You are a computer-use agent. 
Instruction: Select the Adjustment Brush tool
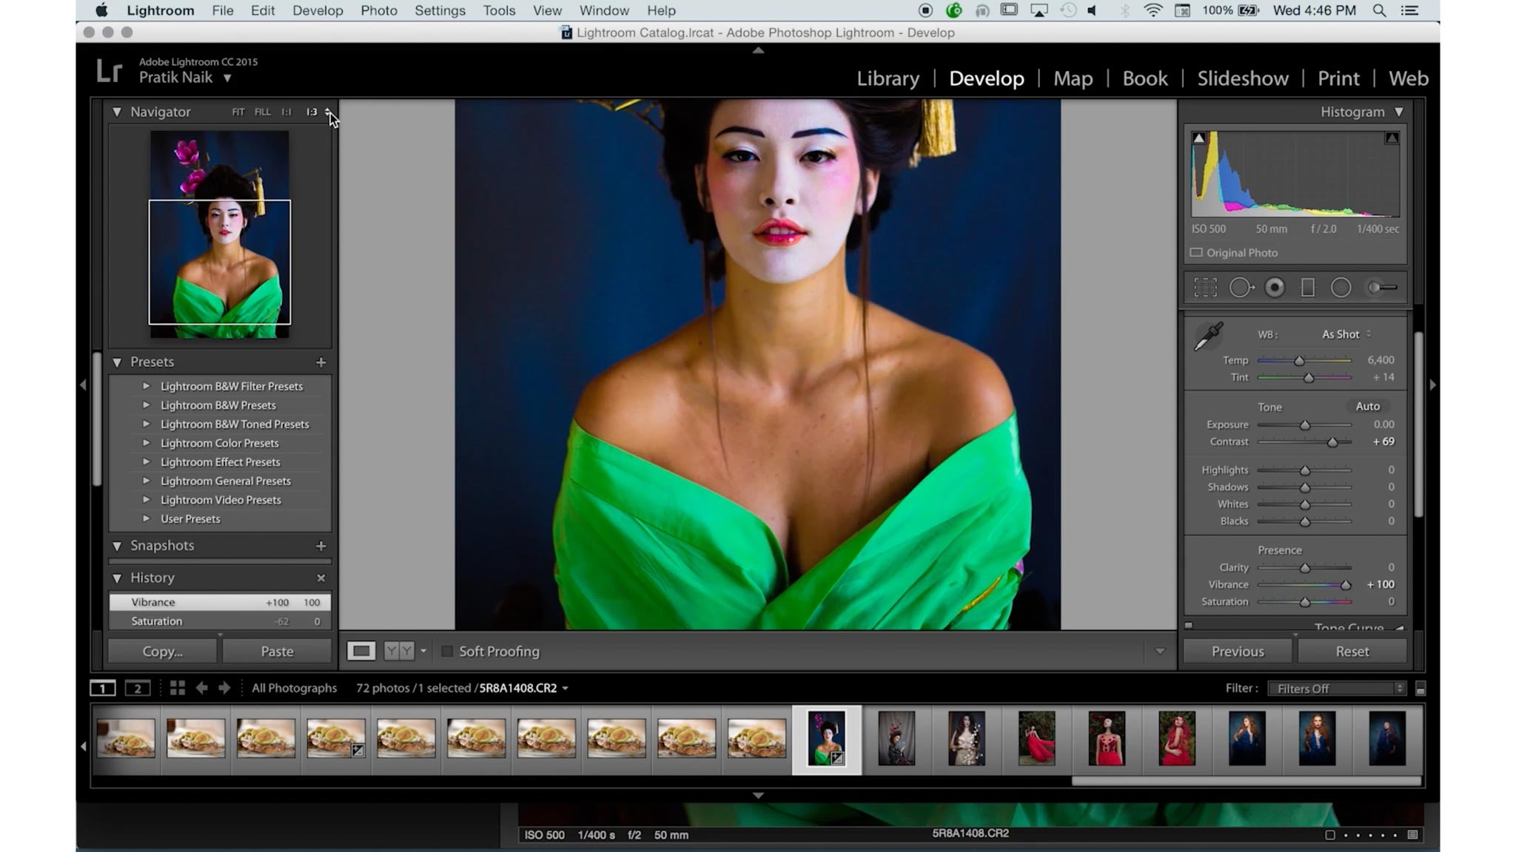[x=1380, y=287]
